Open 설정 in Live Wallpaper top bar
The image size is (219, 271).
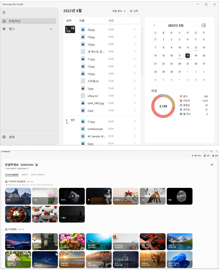[x=215, y=156]
